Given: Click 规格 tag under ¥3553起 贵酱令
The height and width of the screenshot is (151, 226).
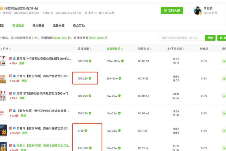Looking at the screenshot, I should 25,133.
